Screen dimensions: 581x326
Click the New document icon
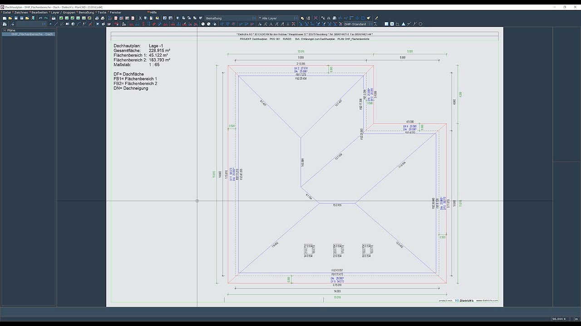[x=5, y=18]
